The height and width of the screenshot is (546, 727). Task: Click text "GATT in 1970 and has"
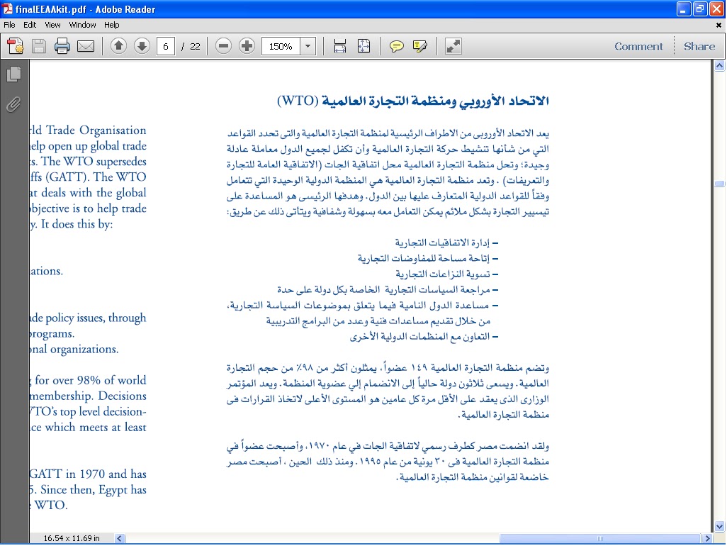(x=88, y=474)
